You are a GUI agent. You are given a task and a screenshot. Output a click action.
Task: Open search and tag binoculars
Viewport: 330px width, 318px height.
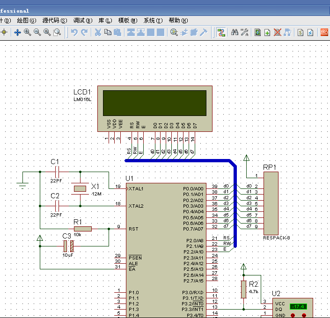click(235, 32)
